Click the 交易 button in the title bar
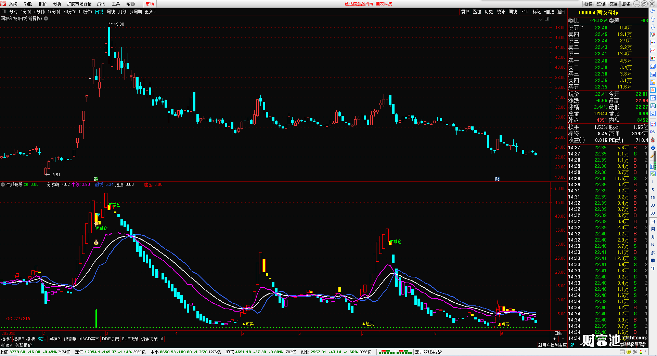This screenshot has height=356, width=657. [614, 4]
